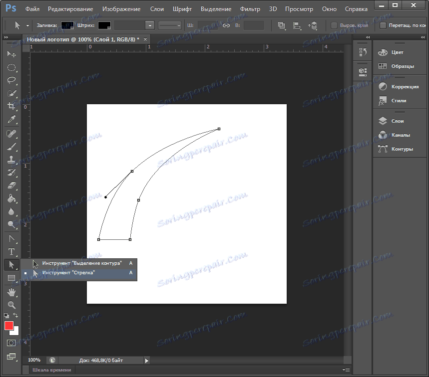Screen dimensions: 429x377
Task: Select the Pen tool
Action: coord(11,238)
